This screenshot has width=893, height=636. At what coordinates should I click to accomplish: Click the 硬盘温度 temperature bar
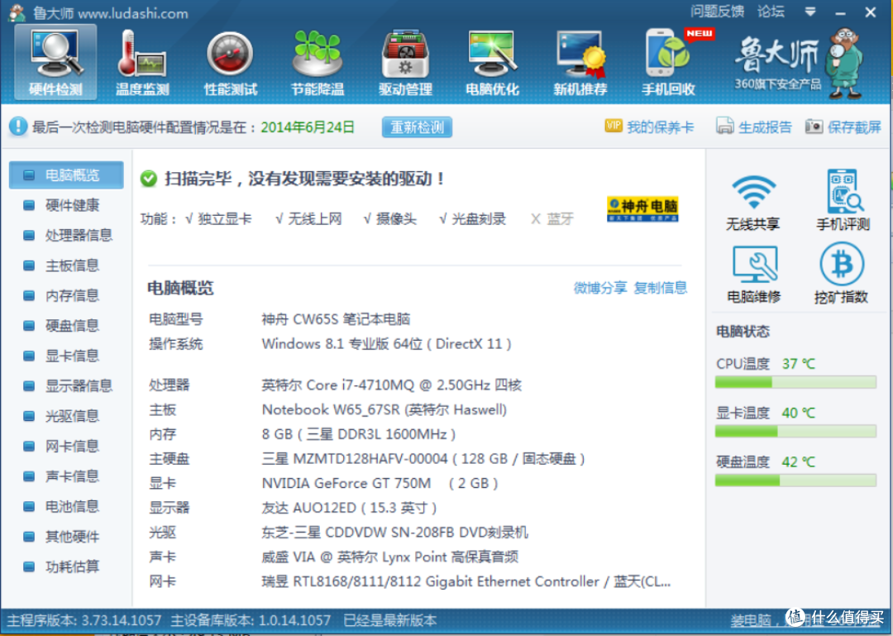[795, 481]
